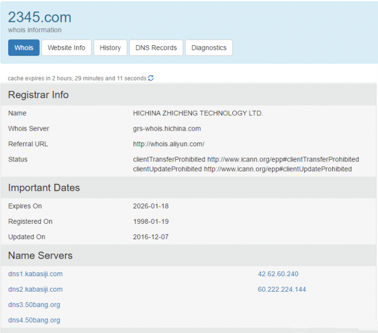
Task: Click the Registered On label
Action: pyautogui.click(x=30, y=222)
